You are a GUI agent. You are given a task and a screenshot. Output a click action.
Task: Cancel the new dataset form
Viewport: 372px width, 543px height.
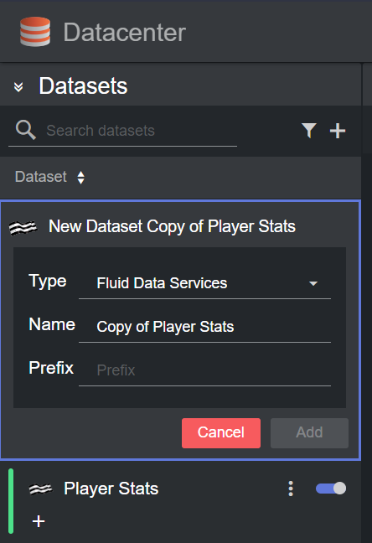pyautogui.click(x=221, y=433)
